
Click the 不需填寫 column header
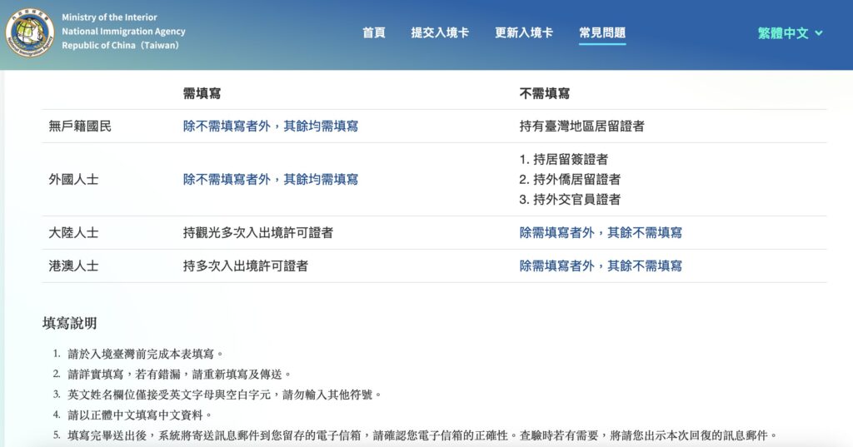544,93
